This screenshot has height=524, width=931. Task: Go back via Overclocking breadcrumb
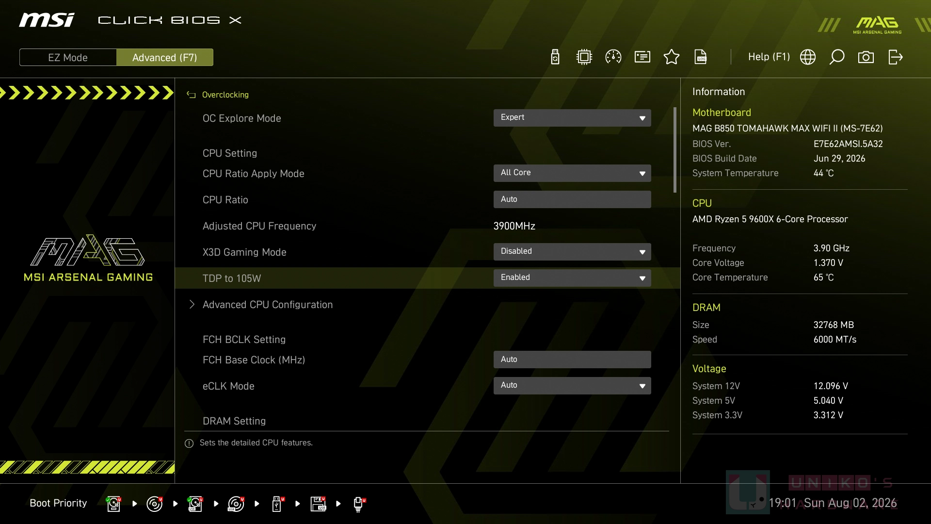(225, 95)
